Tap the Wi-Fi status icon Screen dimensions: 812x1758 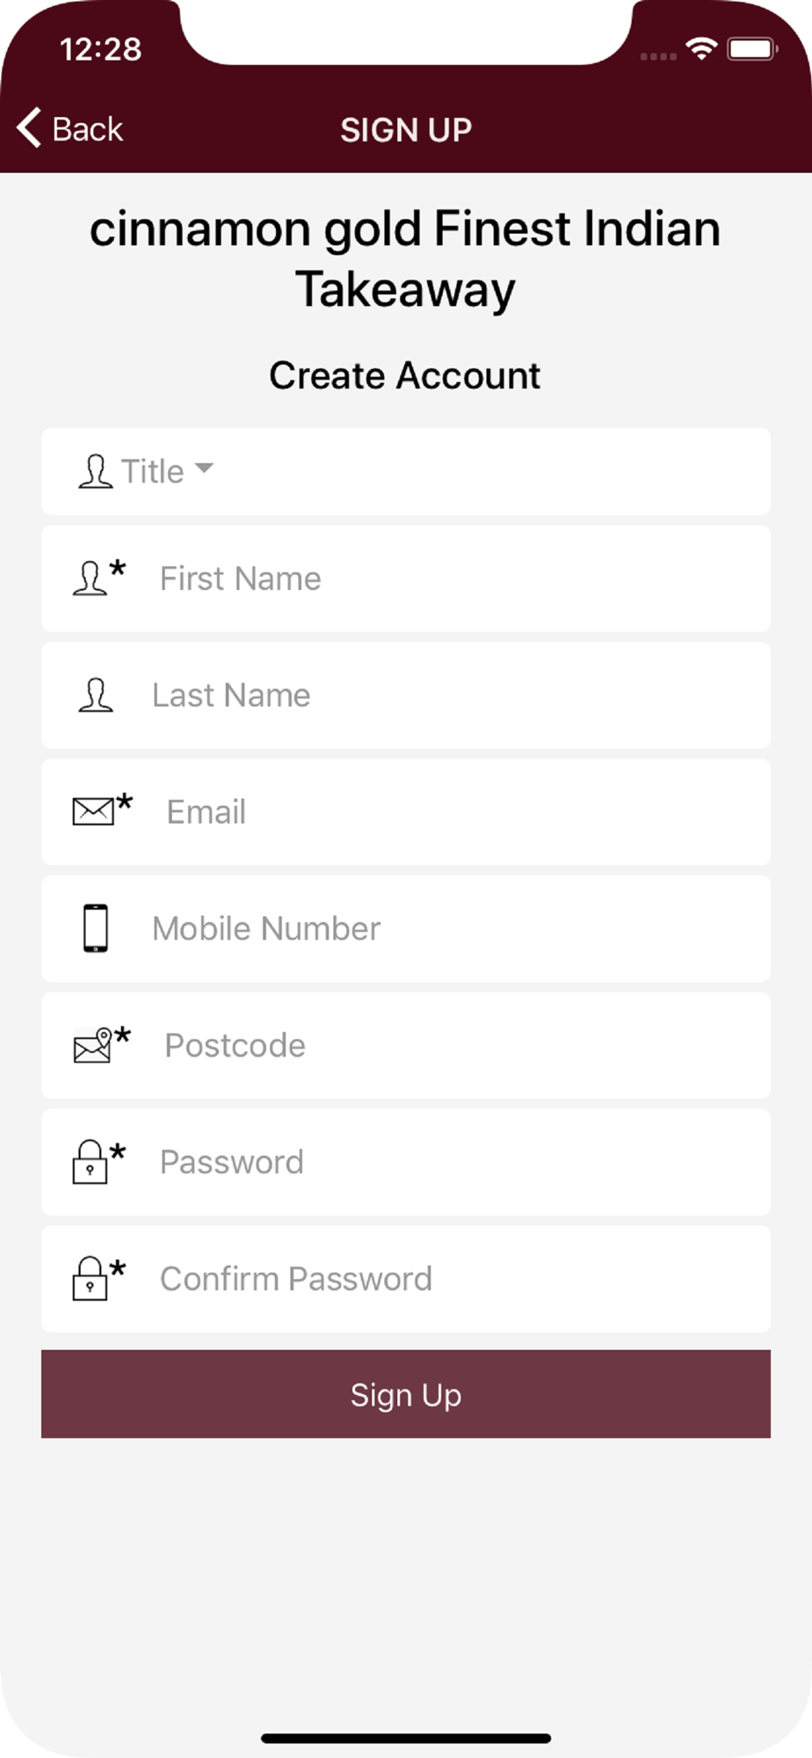701,49
